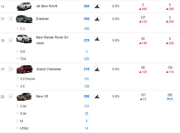
Task: Click the 260 sales figure for RAV4
Action: pyautogui.click(x=87, y=6)
